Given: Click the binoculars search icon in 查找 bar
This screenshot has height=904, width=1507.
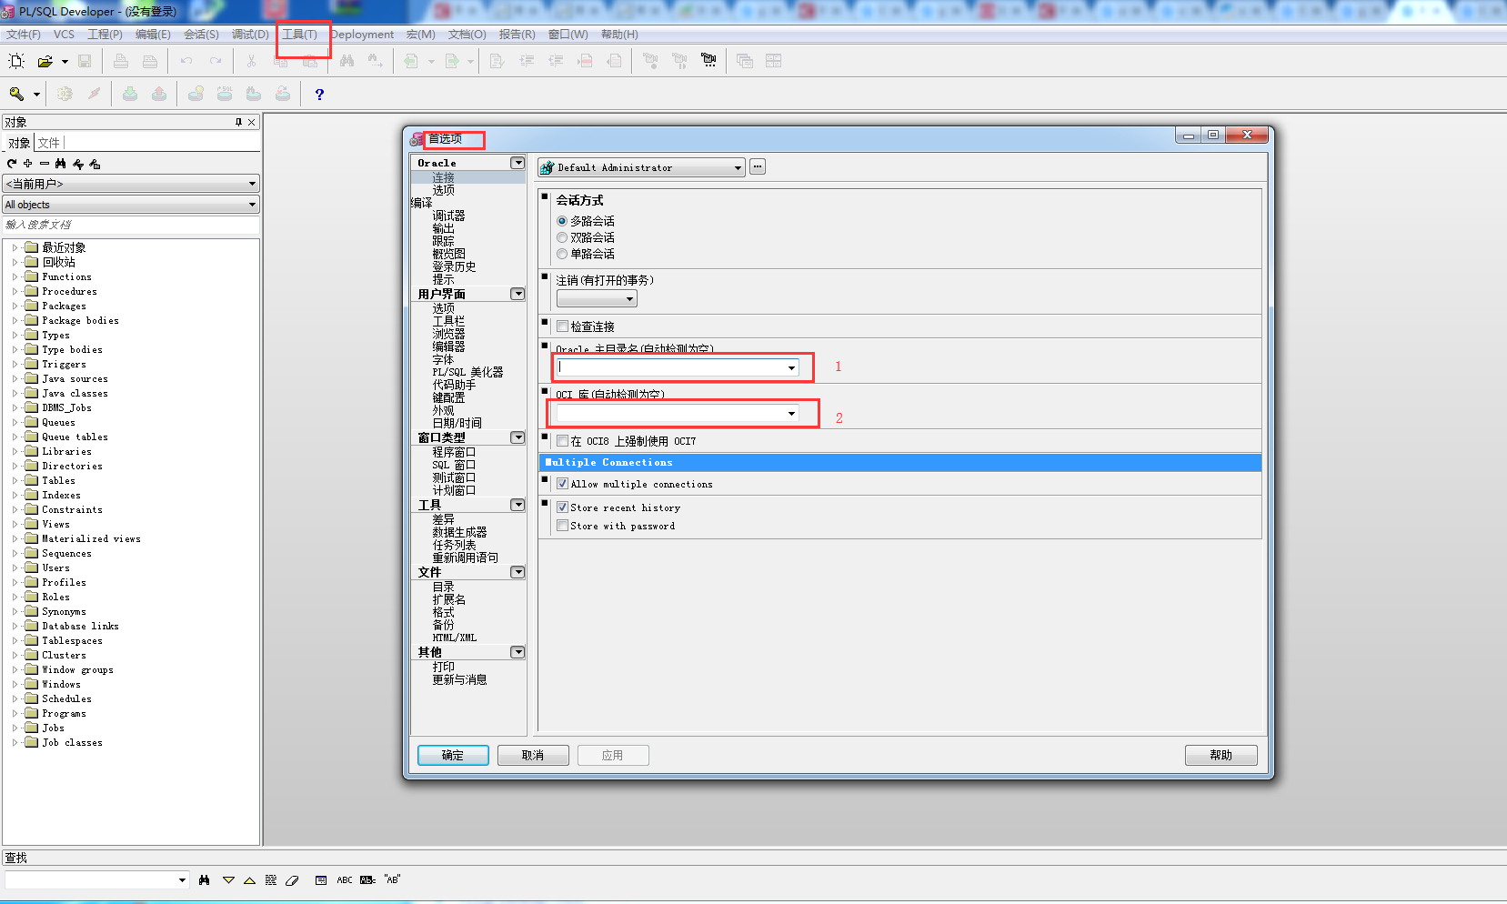Looking at the screenshot, I should coord(205,879).
